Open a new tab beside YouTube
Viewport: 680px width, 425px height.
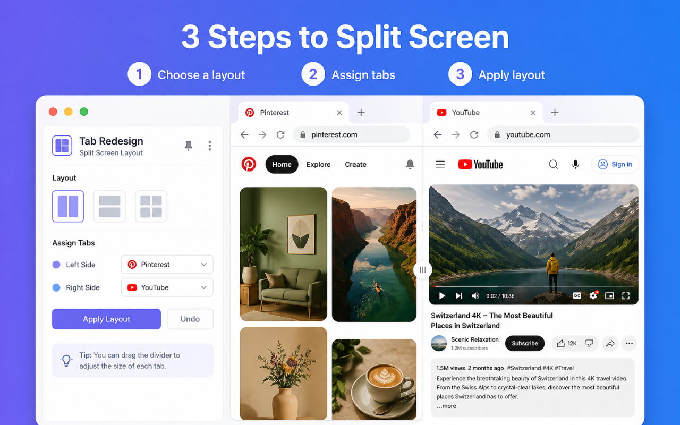click(x=555, y=113)
